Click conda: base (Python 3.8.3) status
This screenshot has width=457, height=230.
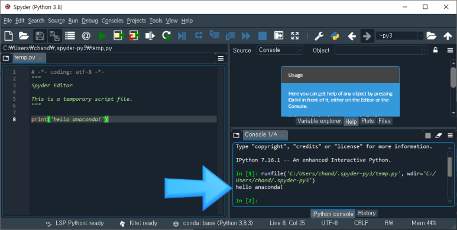pyautogui.click(x=213, y=224)
